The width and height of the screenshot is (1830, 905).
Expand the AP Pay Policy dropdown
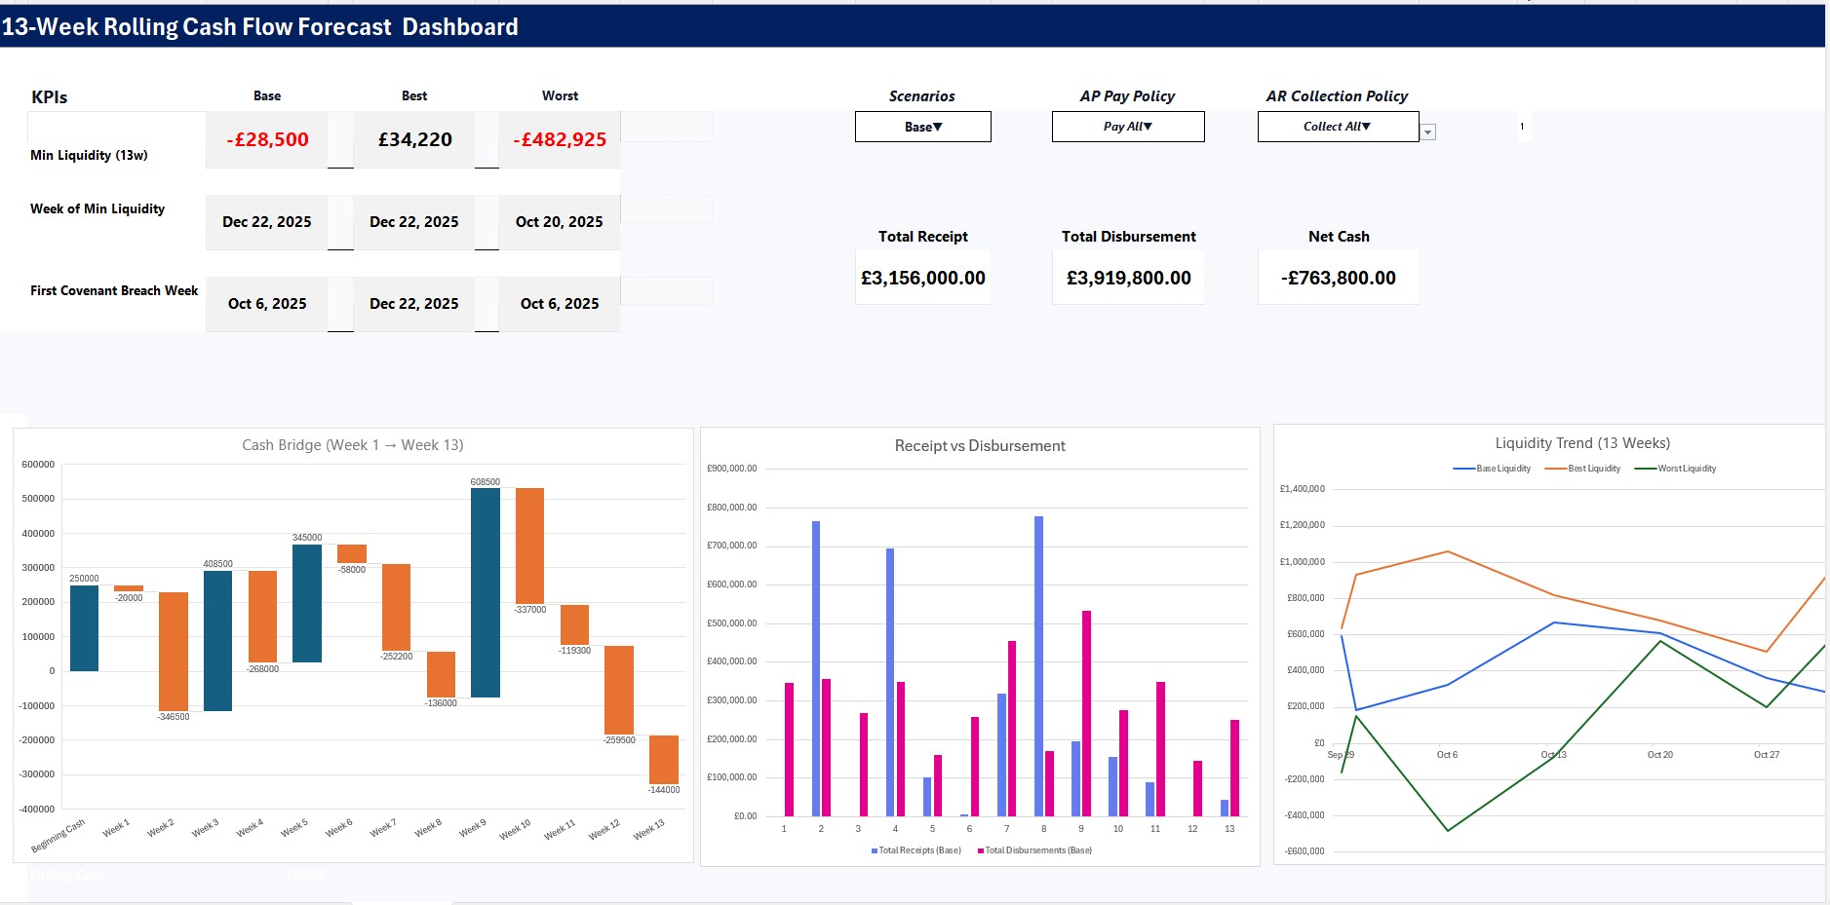point(1127,127)
